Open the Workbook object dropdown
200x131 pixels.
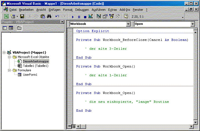[x=128, y=24]
